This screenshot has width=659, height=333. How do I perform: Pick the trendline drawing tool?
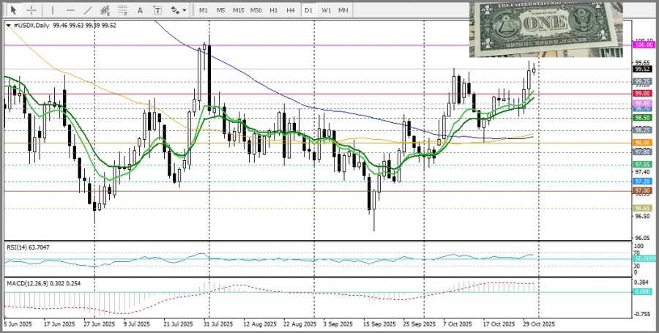coord(88,10)
